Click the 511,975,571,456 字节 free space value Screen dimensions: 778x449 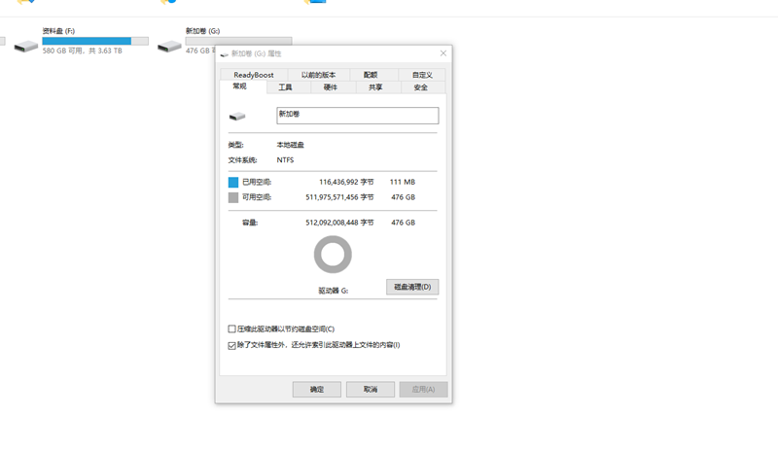(339, 197)
